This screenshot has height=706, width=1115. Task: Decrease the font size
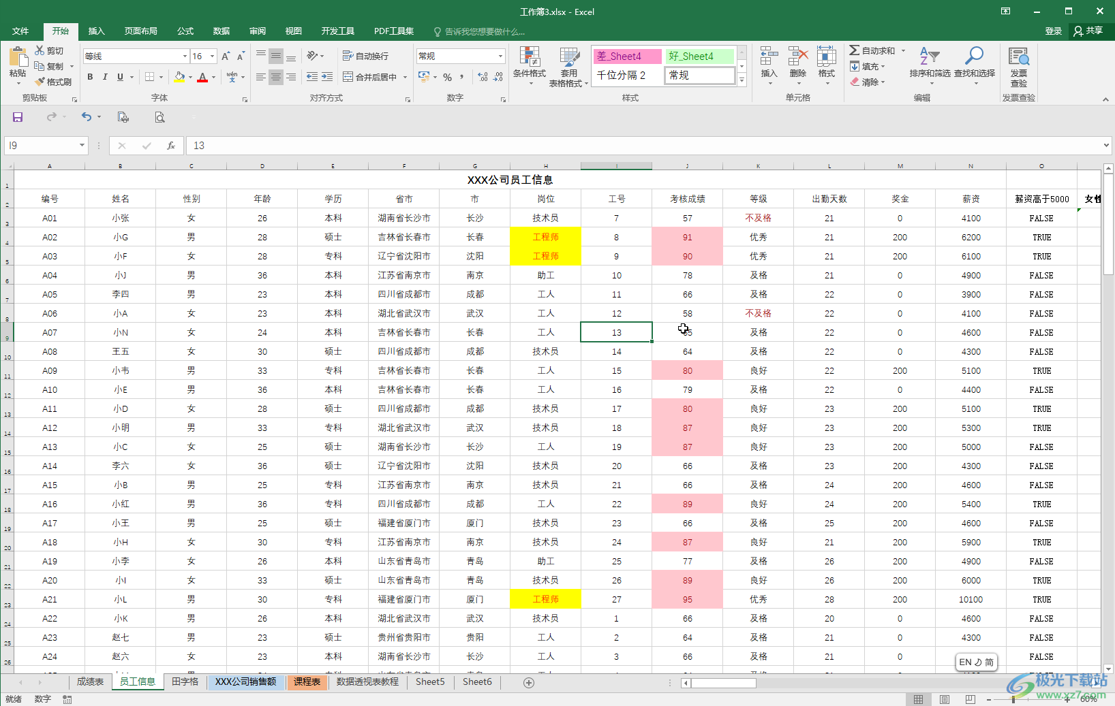[x=241, y=56]
